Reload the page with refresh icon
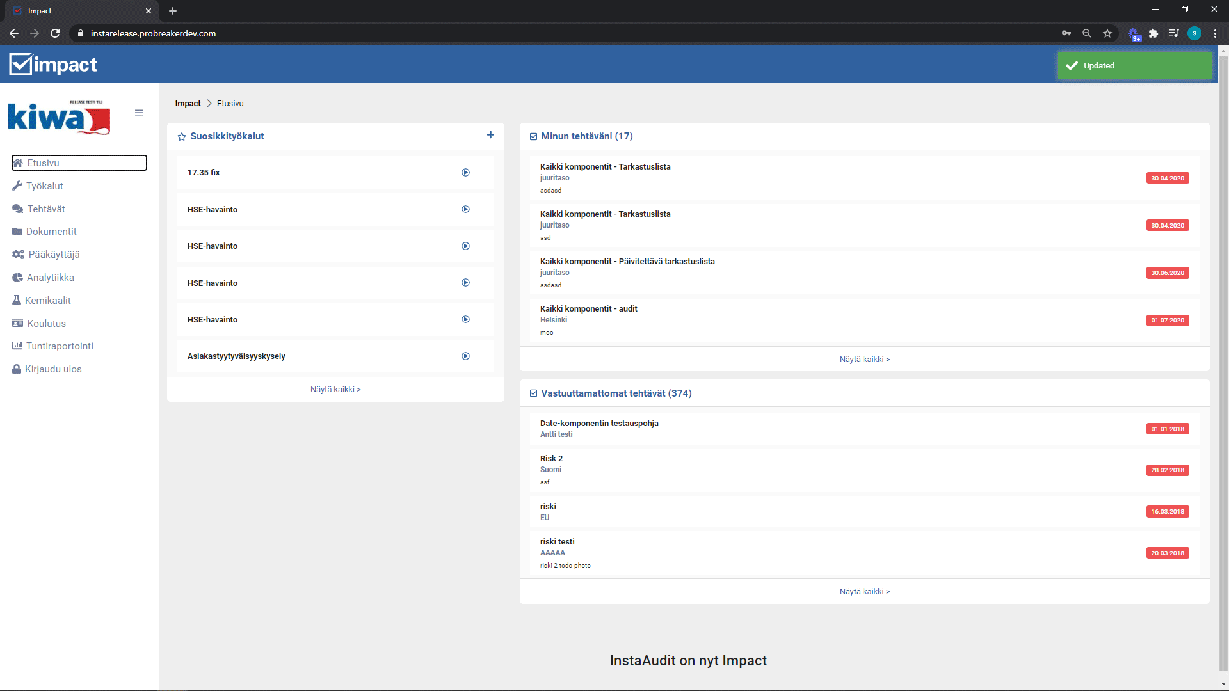 55,33
